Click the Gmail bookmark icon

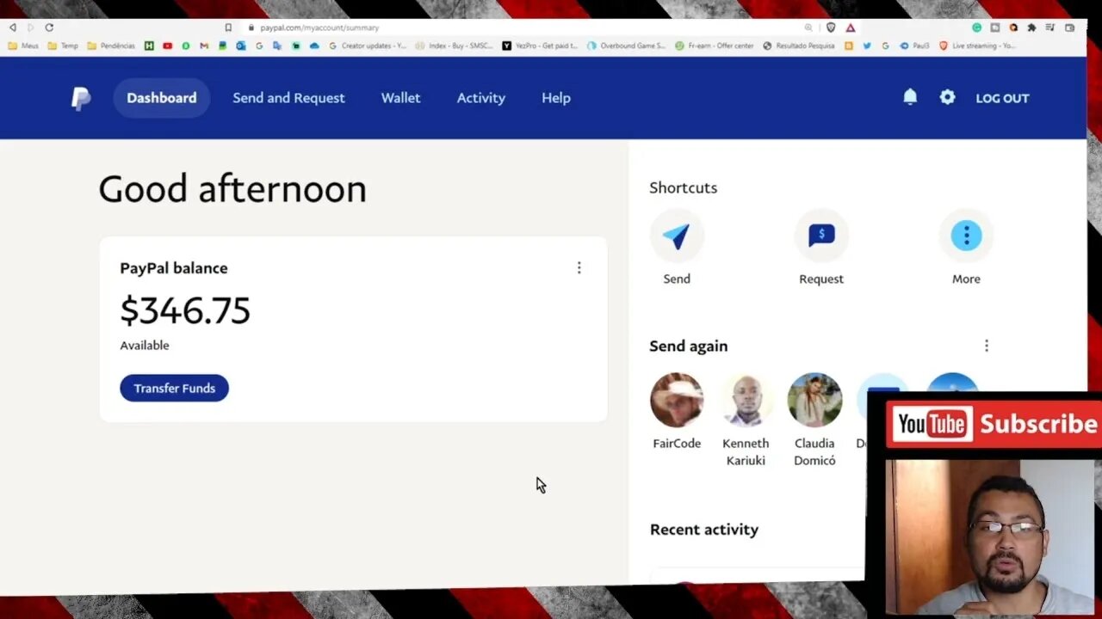point(204,46)
